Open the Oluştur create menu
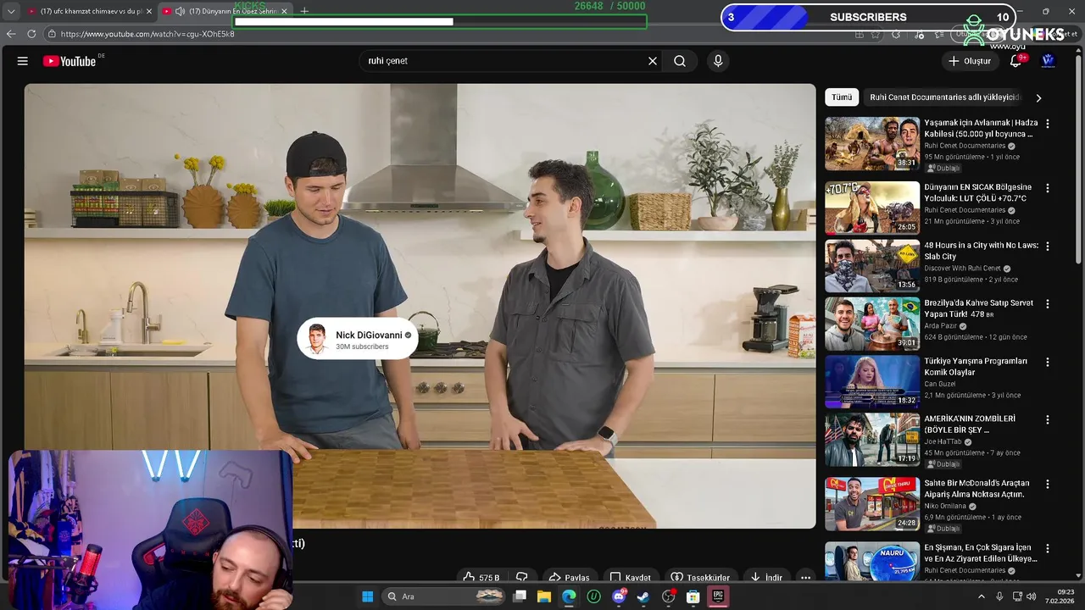 [x=969, y=61]
